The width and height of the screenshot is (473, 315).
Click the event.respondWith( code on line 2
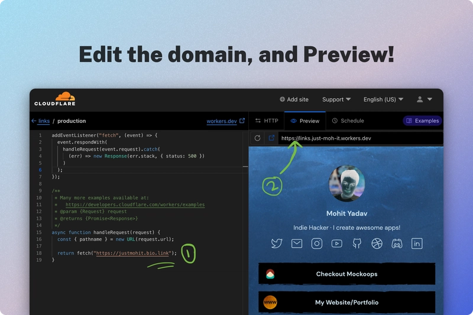(x=82, y=142)
